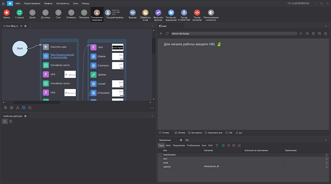Click the canvas horizontal scrollbar right arrow
This screenshot has width=331, height=184.
click(x=150, y=102)
